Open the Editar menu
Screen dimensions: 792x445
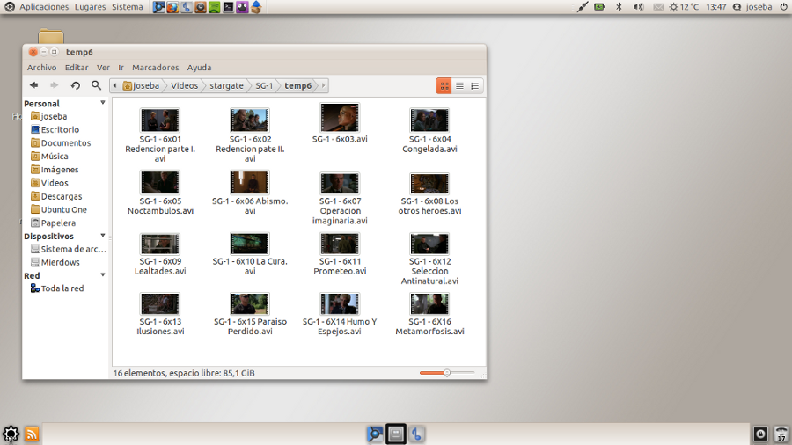77,68
